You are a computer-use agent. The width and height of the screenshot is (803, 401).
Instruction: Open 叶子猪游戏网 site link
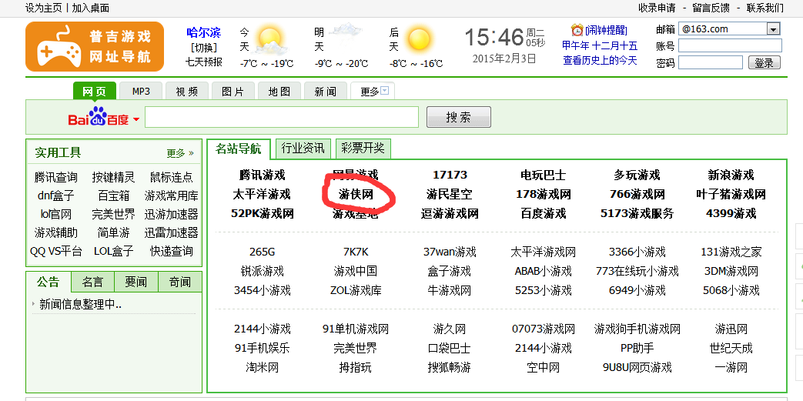(731, 195)
